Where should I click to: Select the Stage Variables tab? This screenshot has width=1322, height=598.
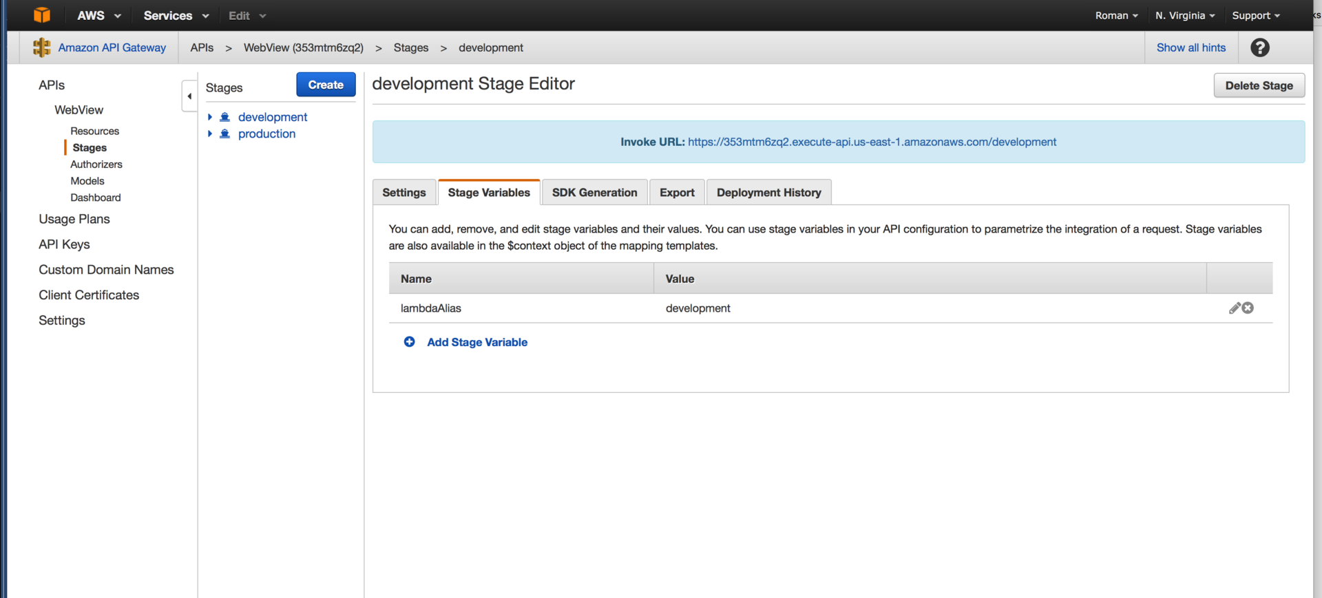pyautogui.click(x=489, y=193)
